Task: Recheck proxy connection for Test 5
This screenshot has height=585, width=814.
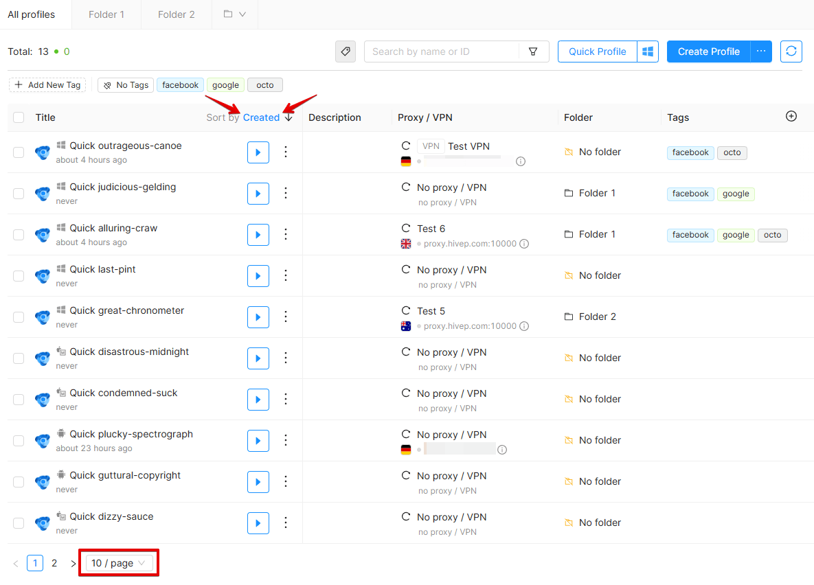Action: click(x=406, y=310)
